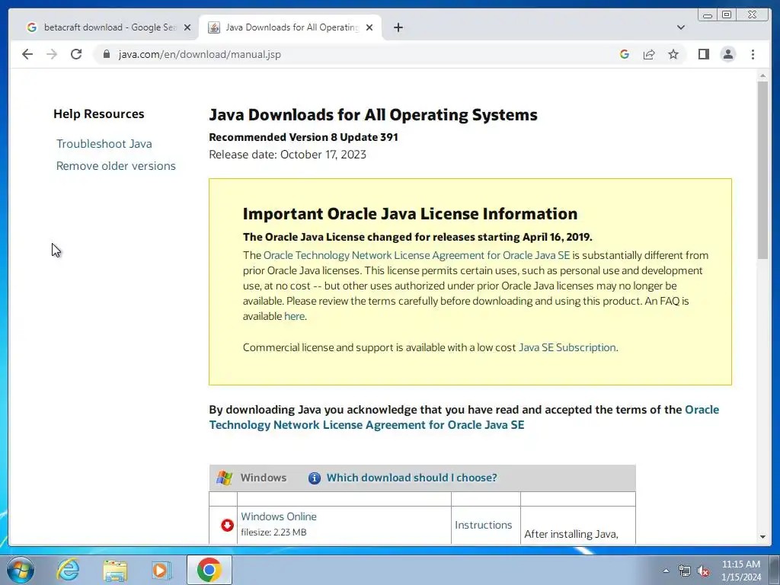The height and width of the screenshot is (585, 780).
Task: Open Remove older versions link
Action: (116, 165)
